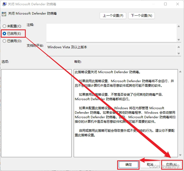Confirm with the 确定 button
This screenshot has height=171, width=184.
[129, 165]
